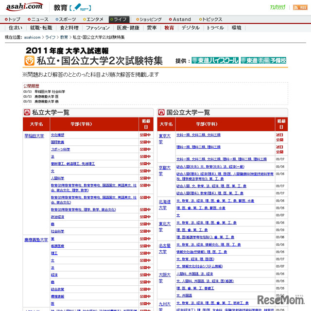Click the red icon next to 私立大学一覧
This screenshot has height=311, width=311.
27,112
